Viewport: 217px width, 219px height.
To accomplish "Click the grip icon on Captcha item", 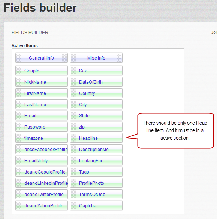I will [x=73, y=205].
